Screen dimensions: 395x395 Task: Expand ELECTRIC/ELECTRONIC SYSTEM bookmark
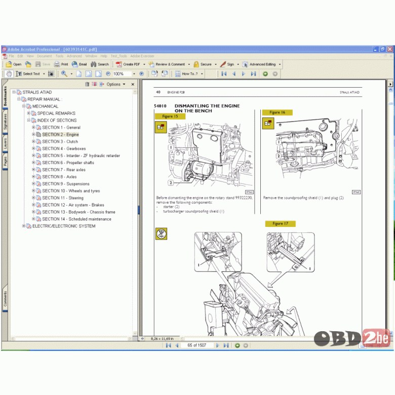[24, 226]
